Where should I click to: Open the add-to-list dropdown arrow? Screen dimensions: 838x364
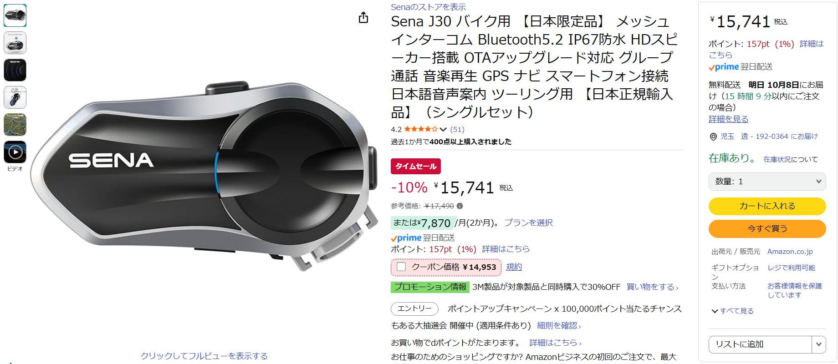tap(818, 344)
